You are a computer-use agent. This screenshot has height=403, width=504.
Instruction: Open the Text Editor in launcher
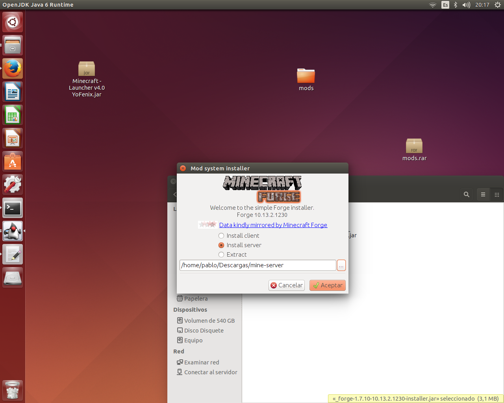click(13, 254)
